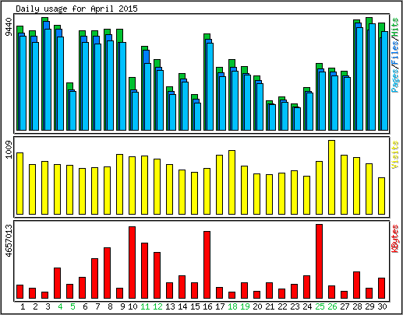The image size is (403, 315).
Task: Click the "KBytes" red legend label
Action: point(395,239)
